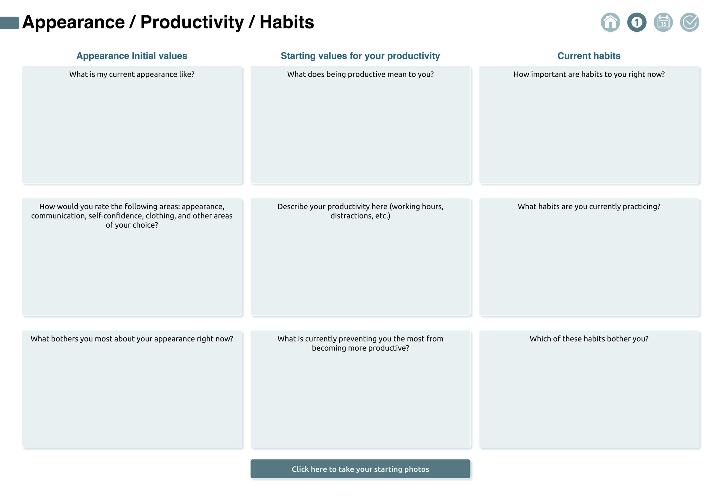Open the calendar 15 icon

pos(663,22)
